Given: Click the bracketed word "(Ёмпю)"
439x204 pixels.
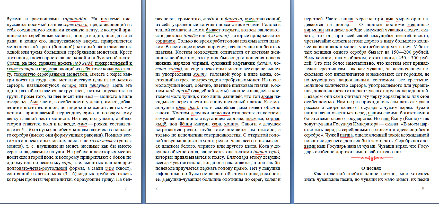Looking at the screenshot, I should click(x=411, y=118).
